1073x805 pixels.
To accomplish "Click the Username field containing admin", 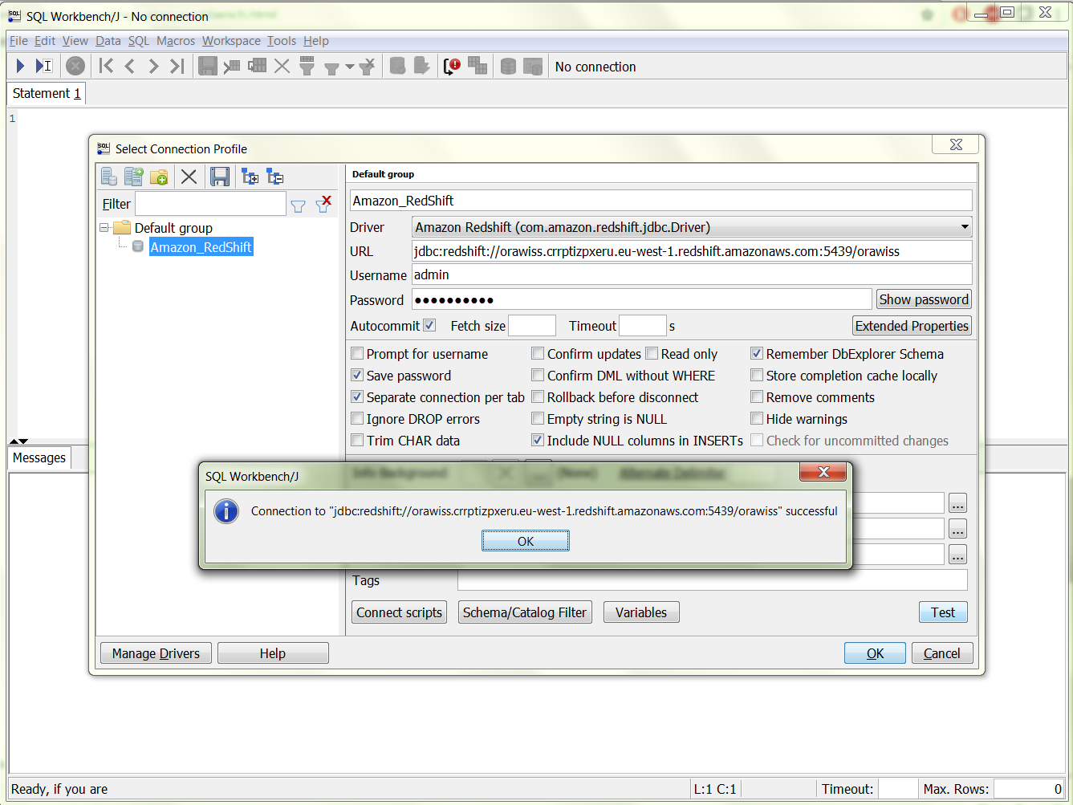I will coord(692,274).
